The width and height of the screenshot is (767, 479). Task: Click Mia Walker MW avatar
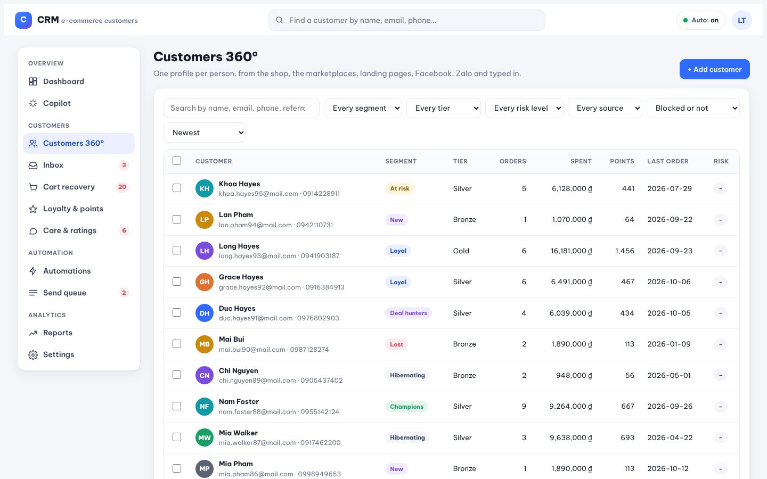coord(205,437)
